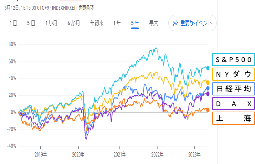The width and height of the screenshot is (255, 164).
Task: Select the 5日 range tab
Action: [31, 23]
